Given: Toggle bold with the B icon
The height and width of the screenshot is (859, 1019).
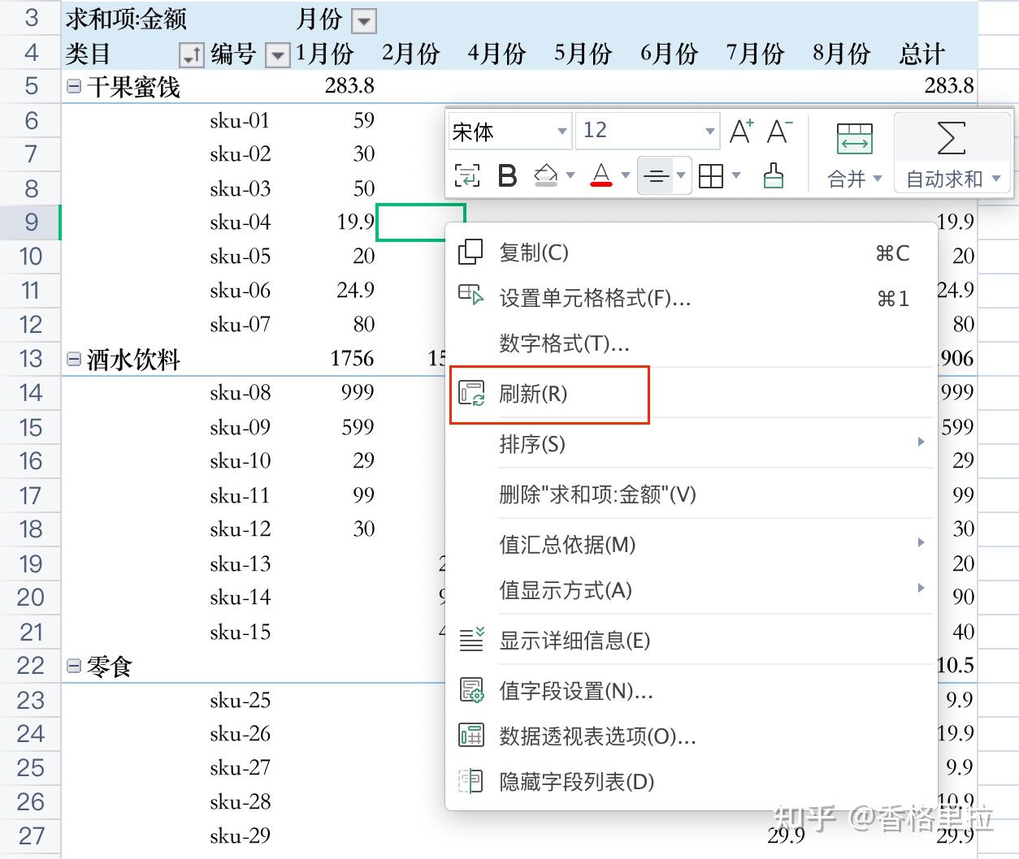Looking at the screenshot, I should (x=507, y=175).
